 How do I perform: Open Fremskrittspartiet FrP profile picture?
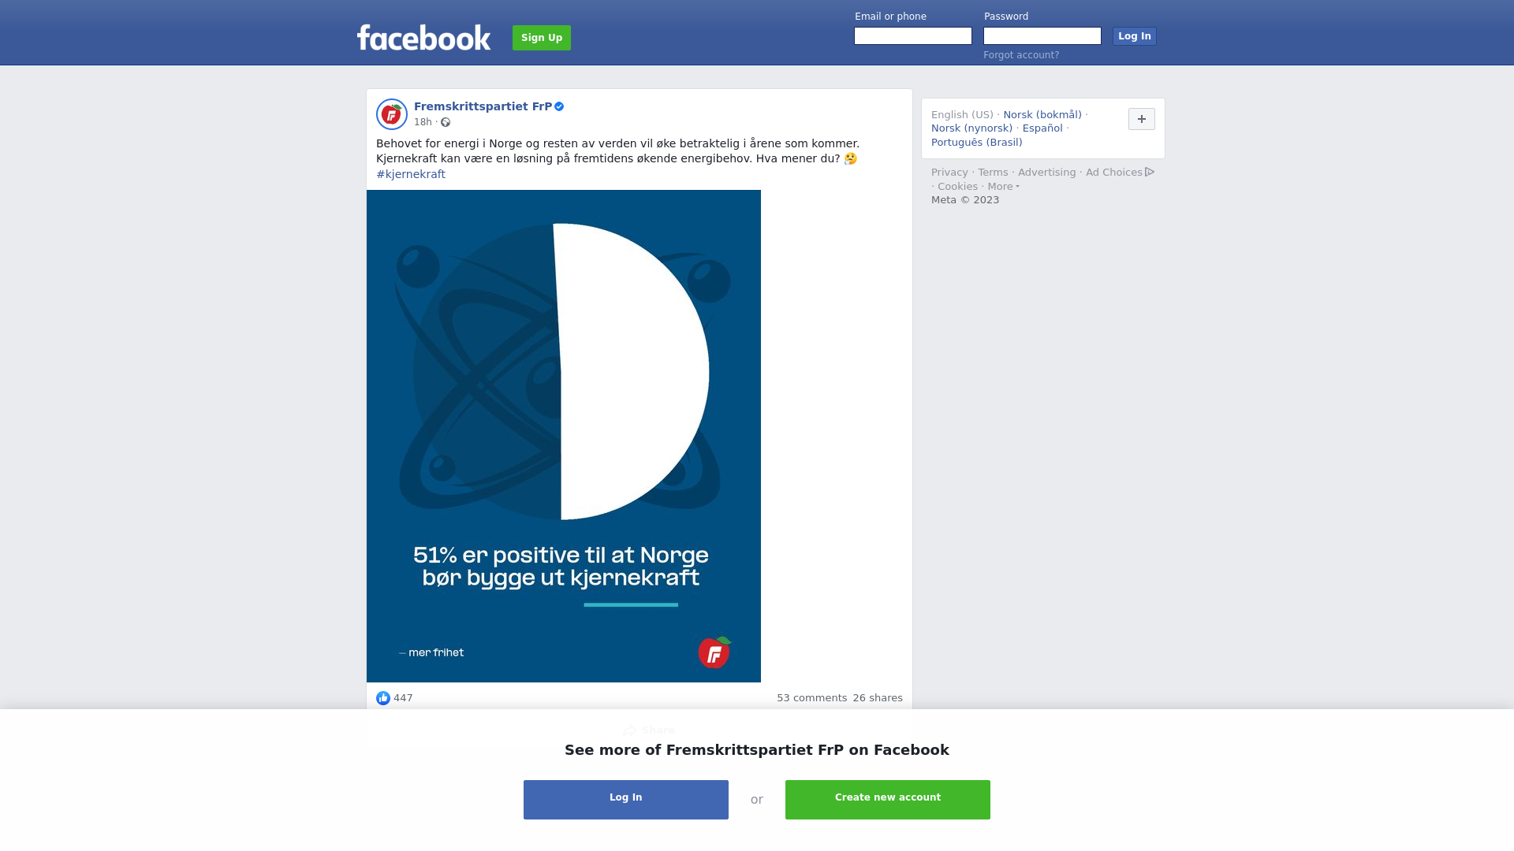click(x=392, y=114)
